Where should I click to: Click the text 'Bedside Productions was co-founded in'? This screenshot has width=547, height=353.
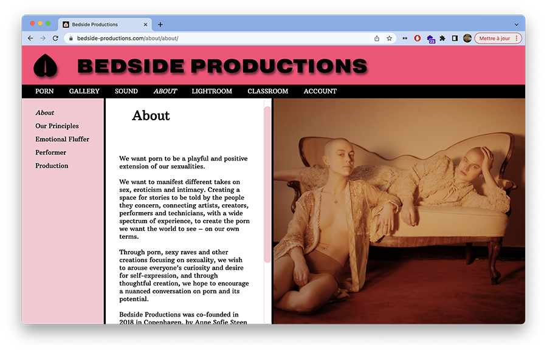coord(179,314)
